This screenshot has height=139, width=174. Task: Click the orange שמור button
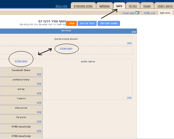click(x=72, y=23)
